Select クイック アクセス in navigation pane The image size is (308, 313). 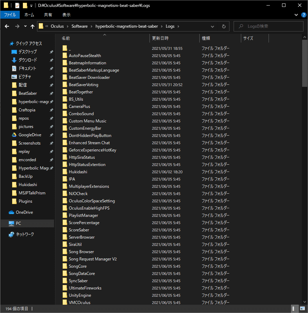[29, 44]
